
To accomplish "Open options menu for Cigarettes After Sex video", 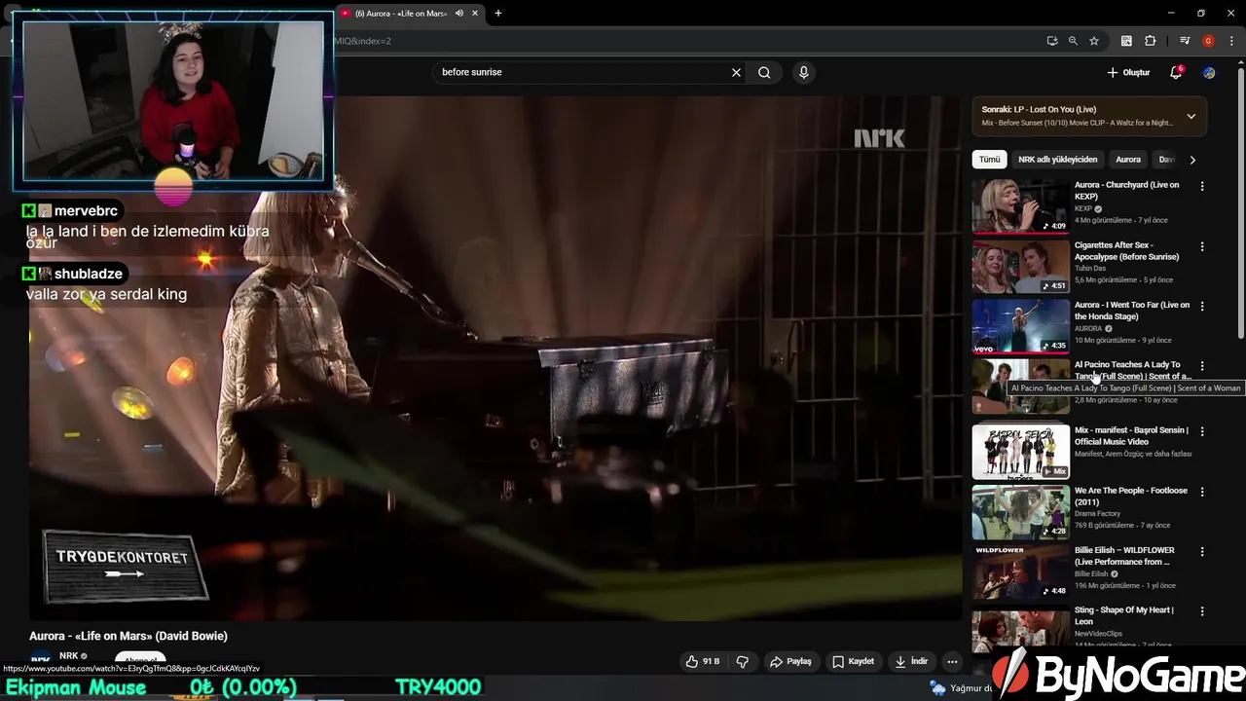I will click(1202, 246).
